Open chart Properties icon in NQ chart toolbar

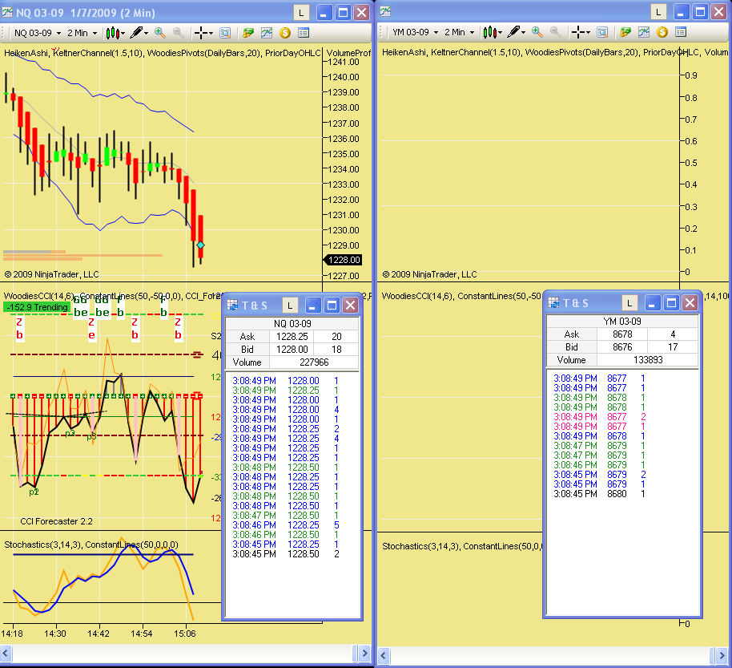point(304,33)
